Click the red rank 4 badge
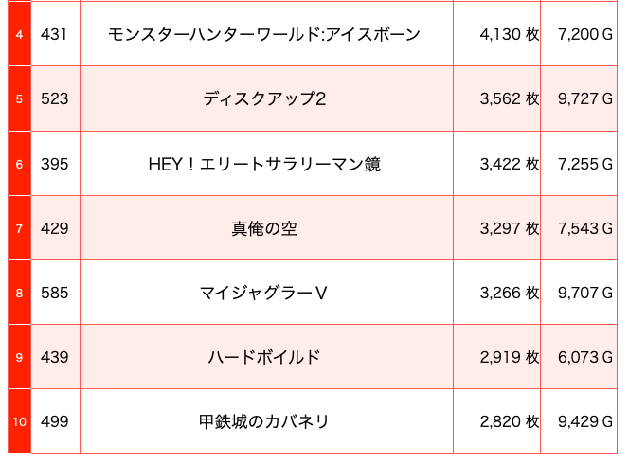This screenshot has height=464, width=629. coord(19,34)
